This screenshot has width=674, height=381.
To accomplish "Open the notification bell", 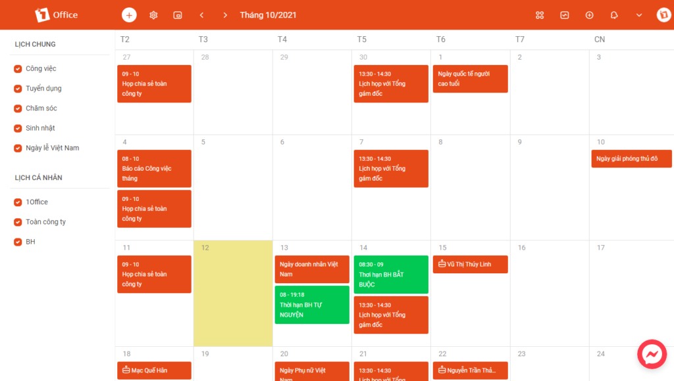I will [614, 15].
